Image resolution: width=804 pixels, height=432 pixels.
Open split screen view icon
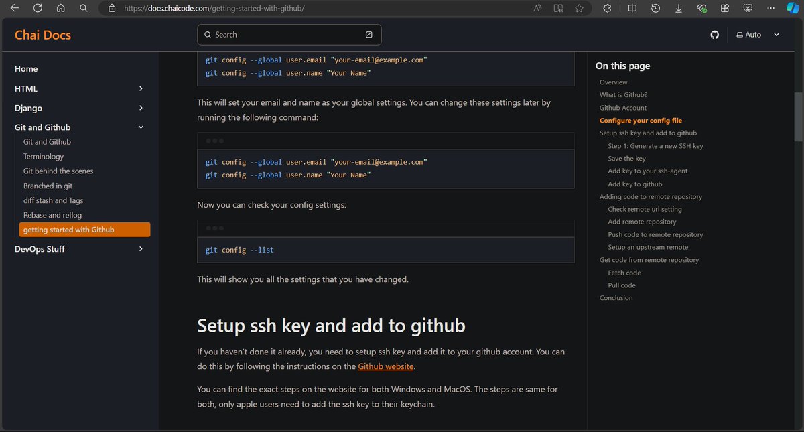click(632, 8)
